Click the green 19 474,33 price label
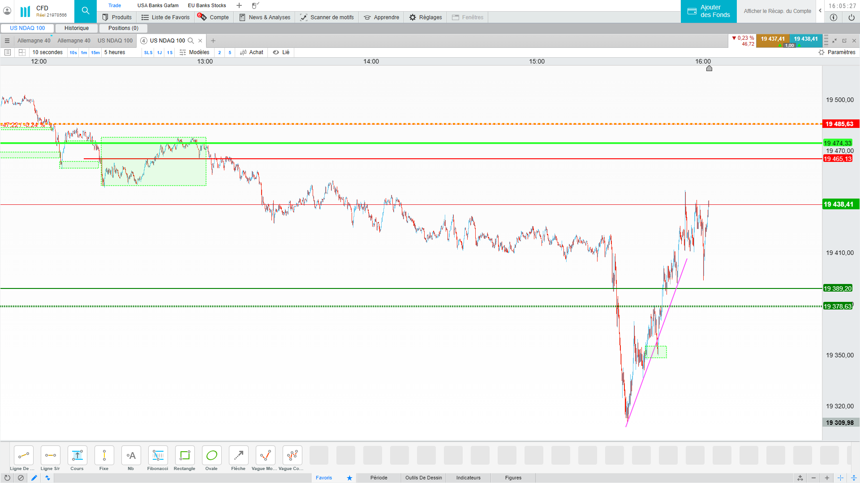Image resolution: width=860 pixels, height=483 pixels. [x=838, y=143]
